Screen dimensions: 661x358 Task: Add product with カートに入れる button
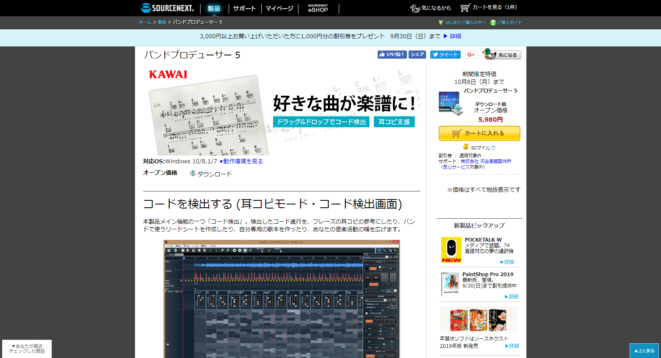click(479, 133)
